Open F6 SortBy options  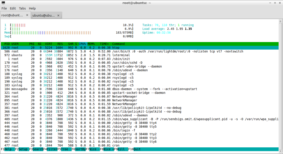click(x=79, y=149)
